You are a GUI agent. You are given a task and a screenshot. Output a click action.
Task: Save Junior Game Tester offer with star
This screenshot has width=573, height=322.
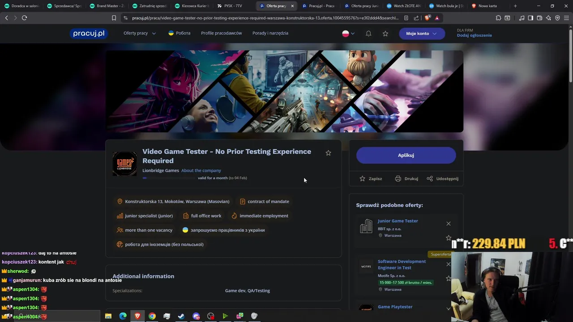449,238
